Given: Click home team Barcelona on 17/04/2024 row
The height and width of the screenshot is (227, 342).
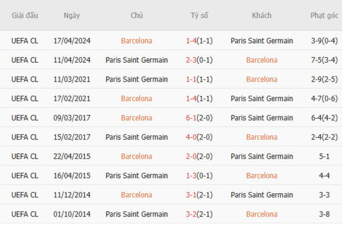Looking at the screenshot, I should coord(137,41).
